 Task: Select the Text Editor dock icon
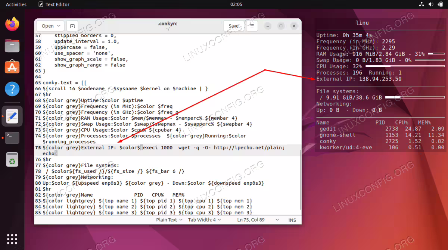(12, 116)
